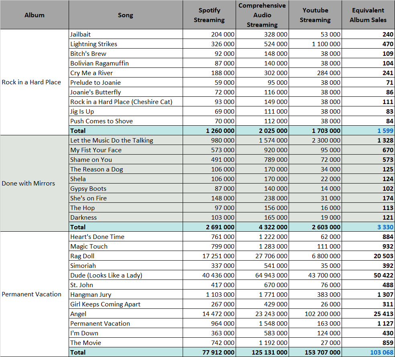Click The Hop song cell
The height and width of the screenshot is (357, 395).
[126, 208]
